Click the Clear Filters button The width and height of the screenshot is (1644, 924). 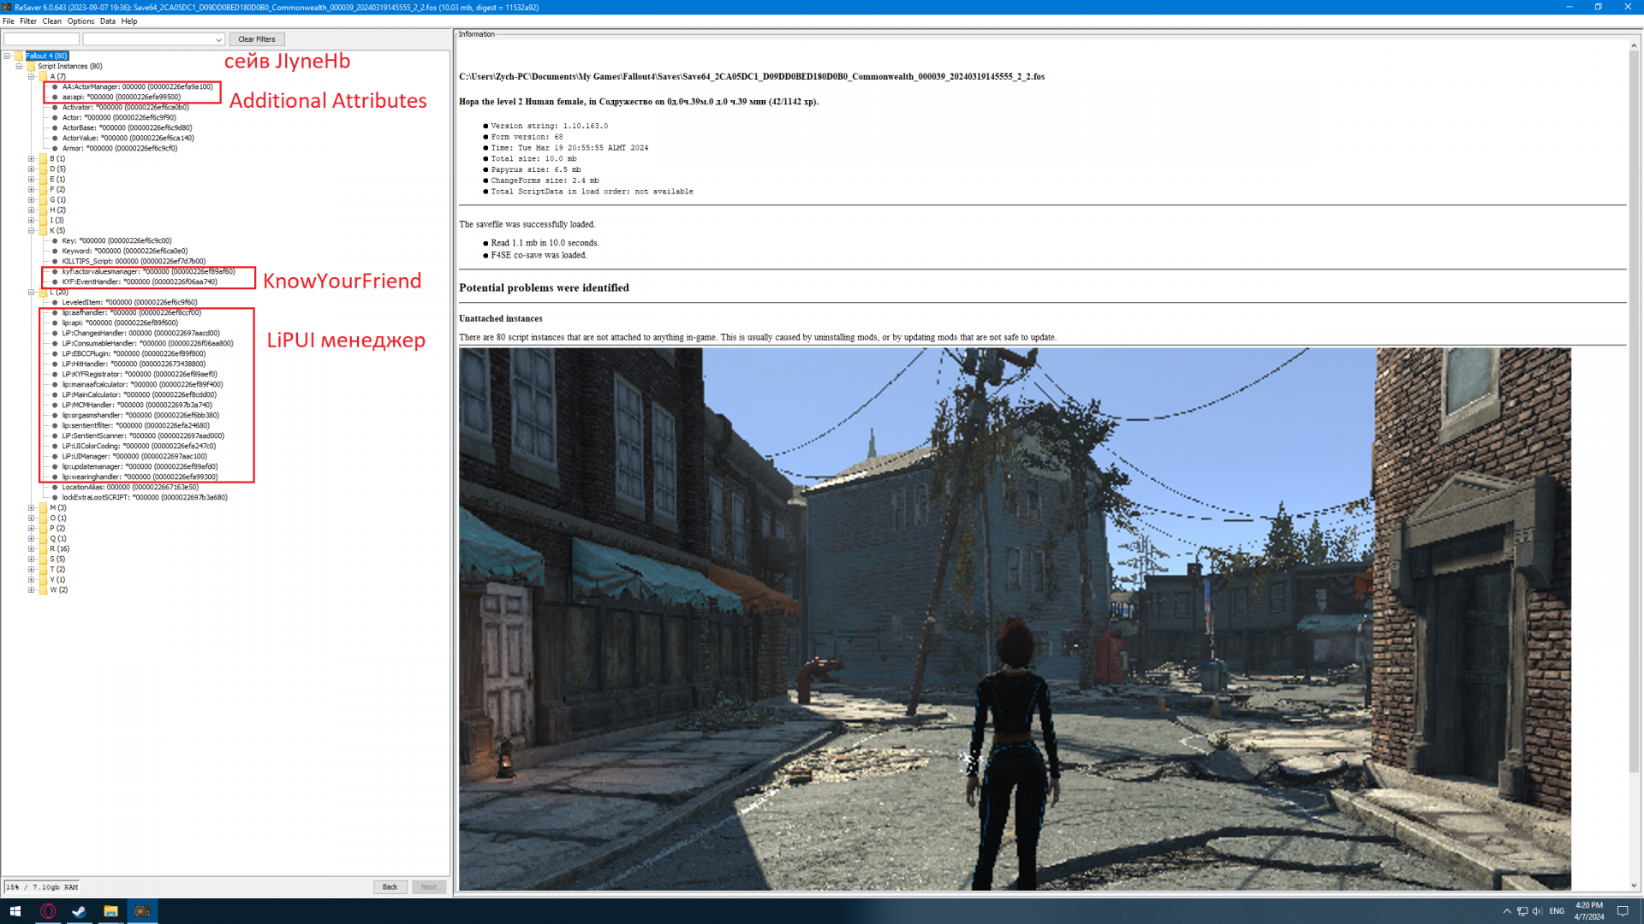[x=256, y=39]
